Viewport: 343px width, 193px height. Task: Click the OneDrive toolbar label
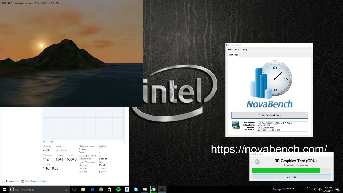click(x=290, y=188)
